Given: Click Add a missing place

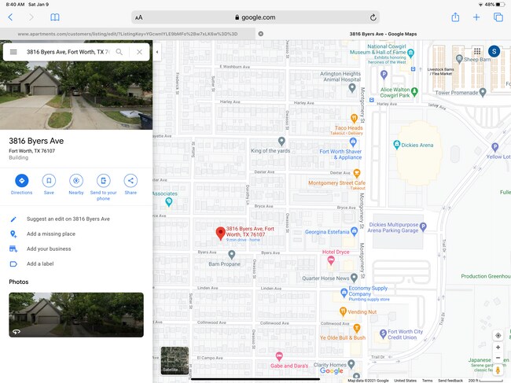Looking at the screenshot, I should point(50,234).
